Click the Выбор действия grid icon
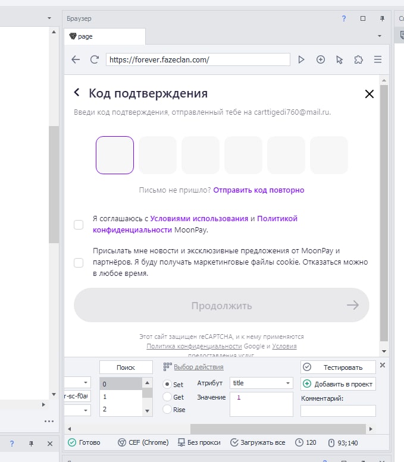Screen dimensions: 404x462 (x=168, y=366)
